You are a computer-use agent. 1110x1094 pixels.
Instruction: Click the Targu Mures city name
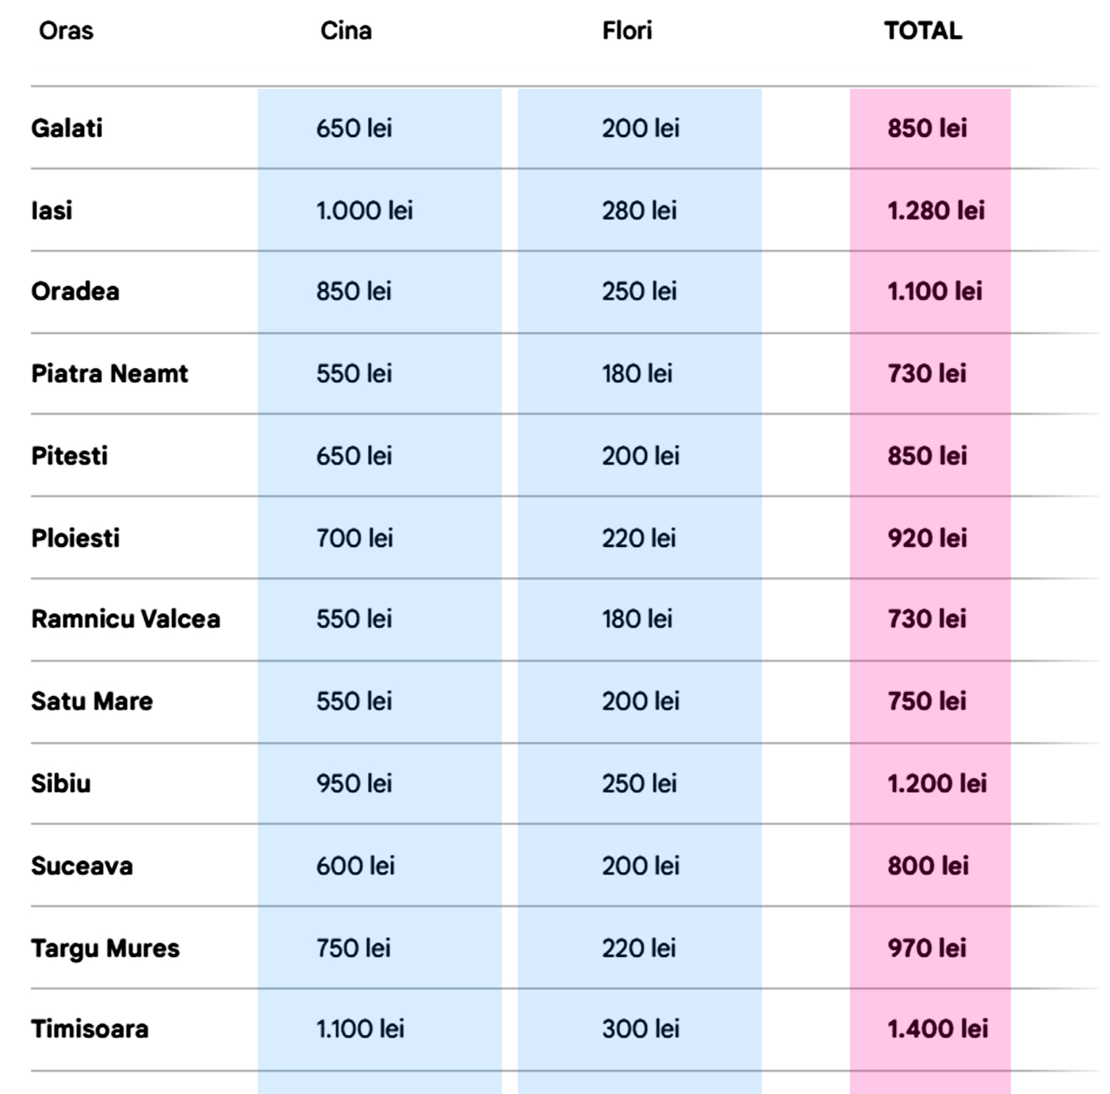pos(105,948)
